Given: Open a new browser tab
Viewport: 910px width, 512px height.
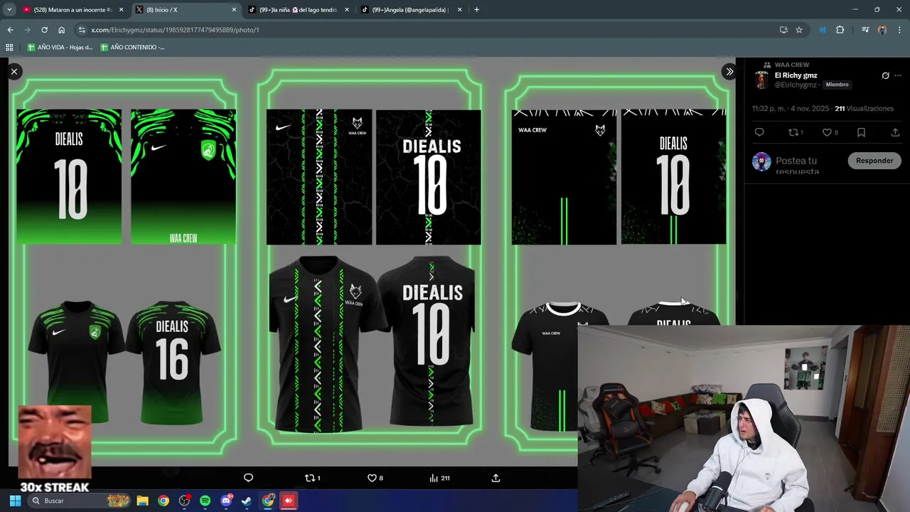Looking at the screenshot, I should tap(476, 10).
